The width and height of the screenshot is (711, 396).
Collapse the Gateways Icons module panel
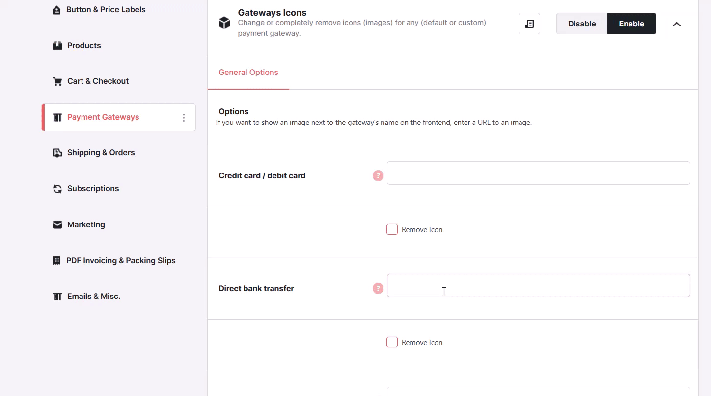point(677,24)
